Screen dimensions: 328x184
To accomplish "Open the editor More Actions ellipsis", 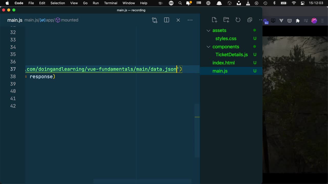I will pyautogui.click(x=190, y=20).
